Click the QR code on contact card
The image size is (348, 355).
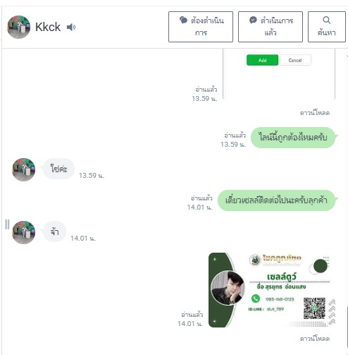pyautogui.click(x=314, y=308)
